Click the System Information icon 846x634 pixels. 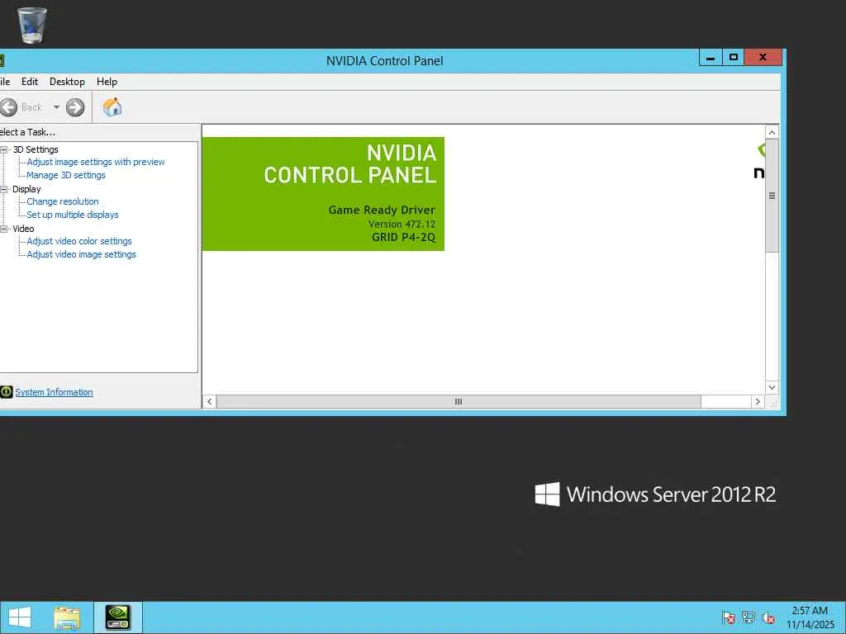[6, 392]
